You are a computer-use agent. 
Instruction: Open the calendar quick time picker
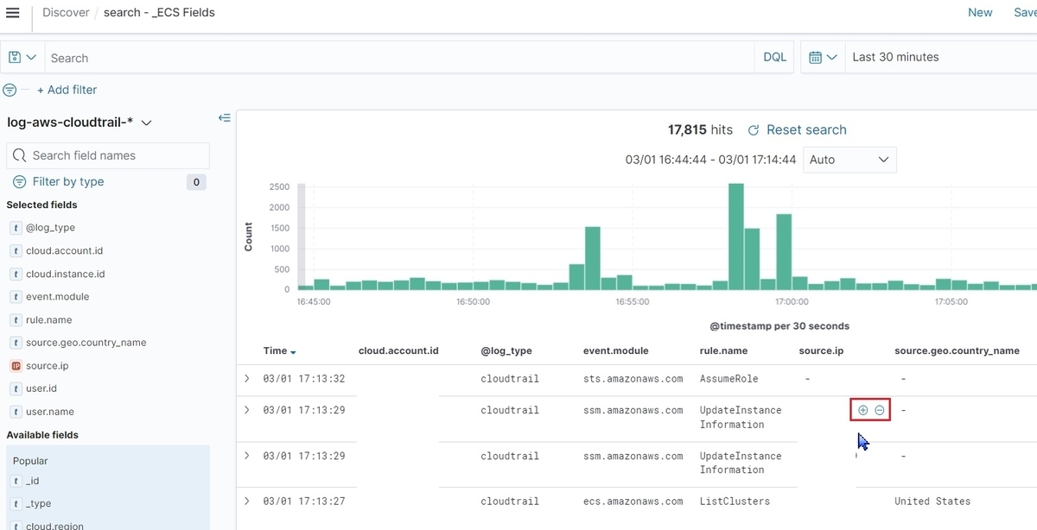click(823, 57)
